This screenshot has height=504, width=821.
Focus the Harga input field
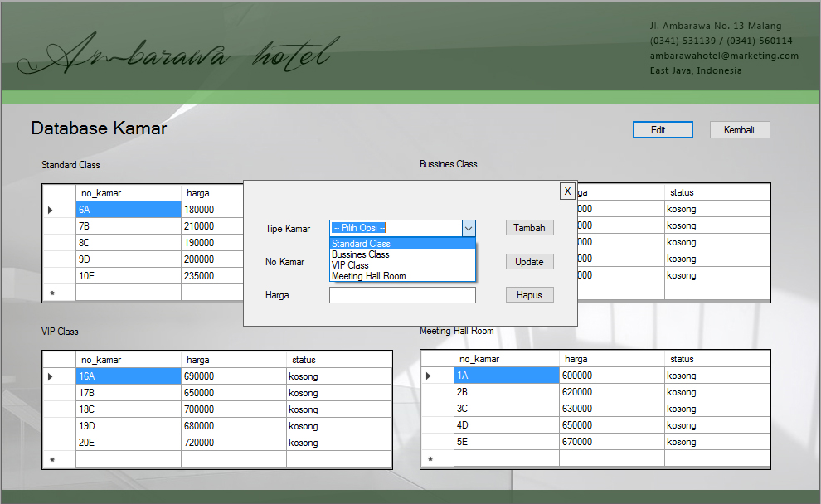(402, 295)
